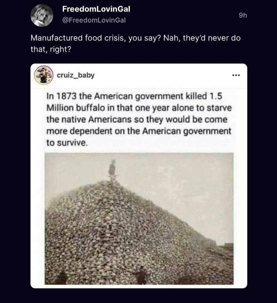The height and width of the screenshot is (303, 277).
Task: Open the three-dot more options menu
Action: coord(236,75)
